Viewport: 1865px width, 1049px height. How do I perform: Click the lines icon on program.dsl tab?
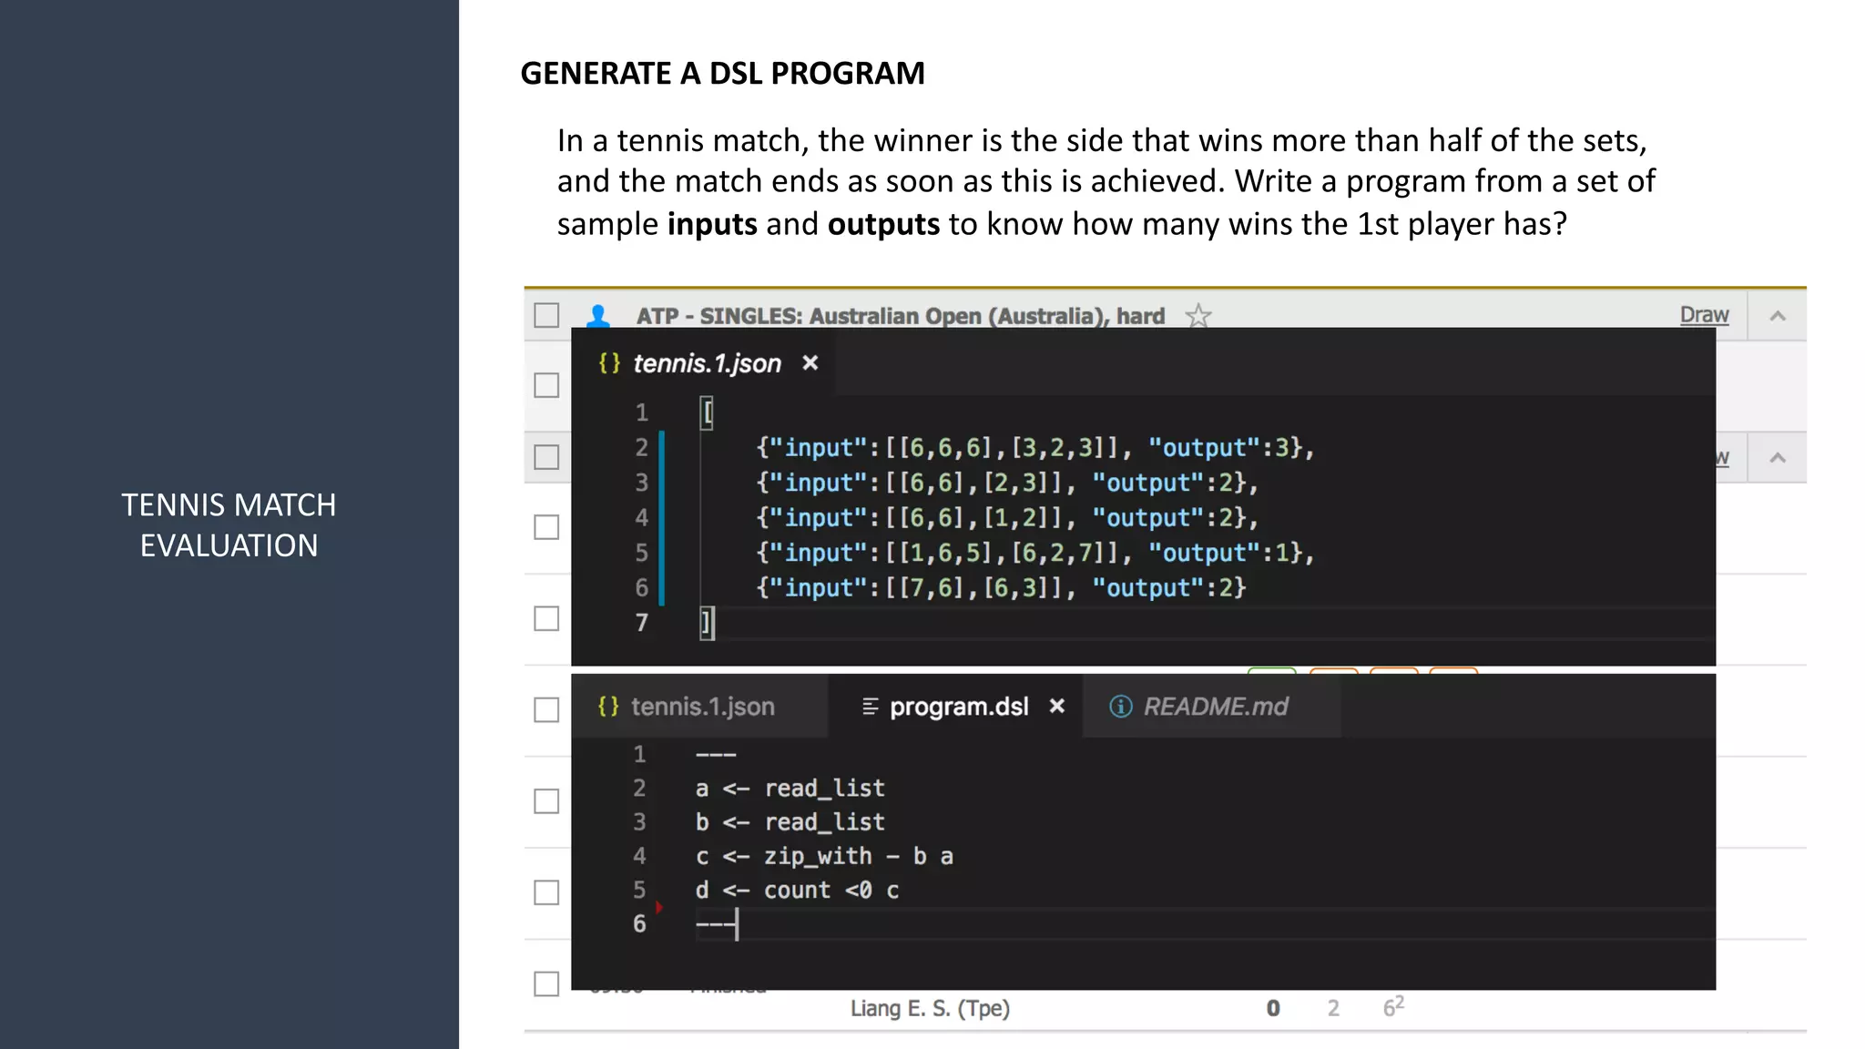(x=871, y=707)
